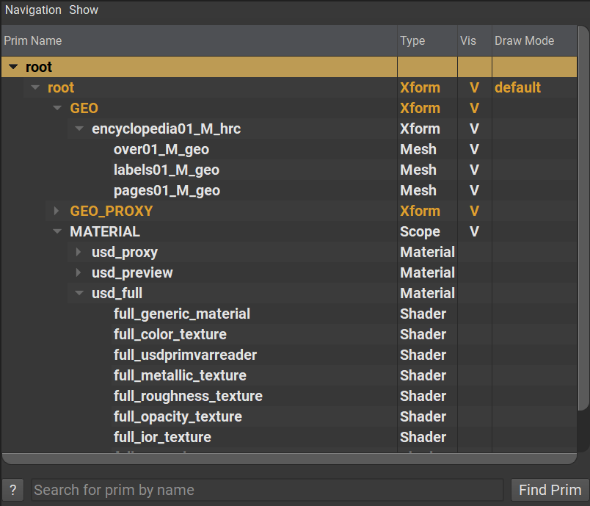Click the Find Prim button

tap(550, 490)
